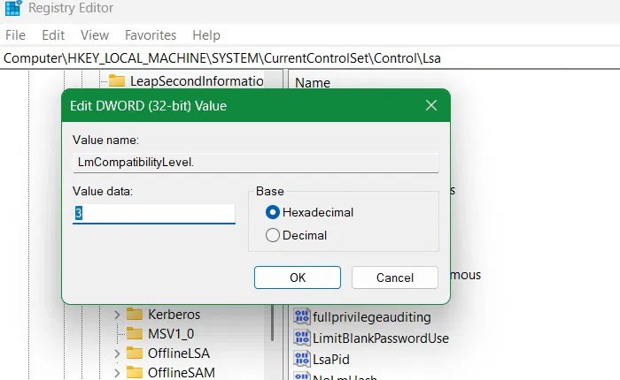Click the Name column header
This screenshot has height=380, width=620.
[x=313, y=83]
